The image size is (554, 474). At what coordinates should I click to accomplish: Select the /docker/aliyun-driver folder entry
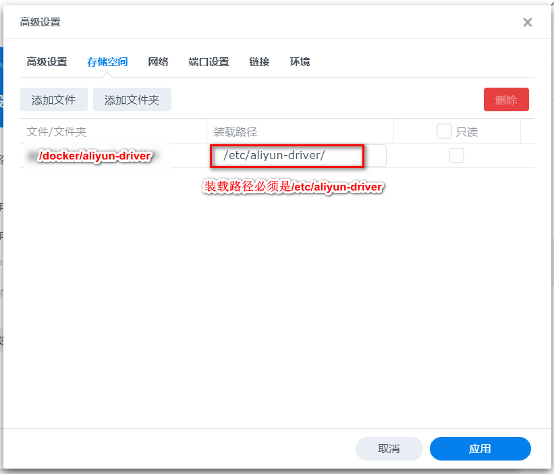[94, 155]
